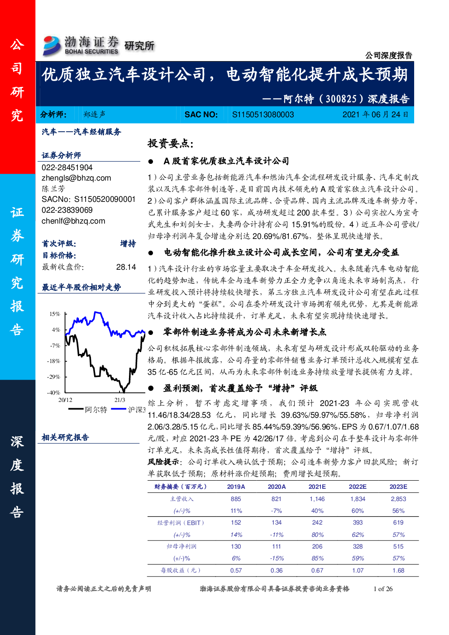449x635 pixels.
Task: Select the 2023E column header in table
Action: (x=398, y=487)
